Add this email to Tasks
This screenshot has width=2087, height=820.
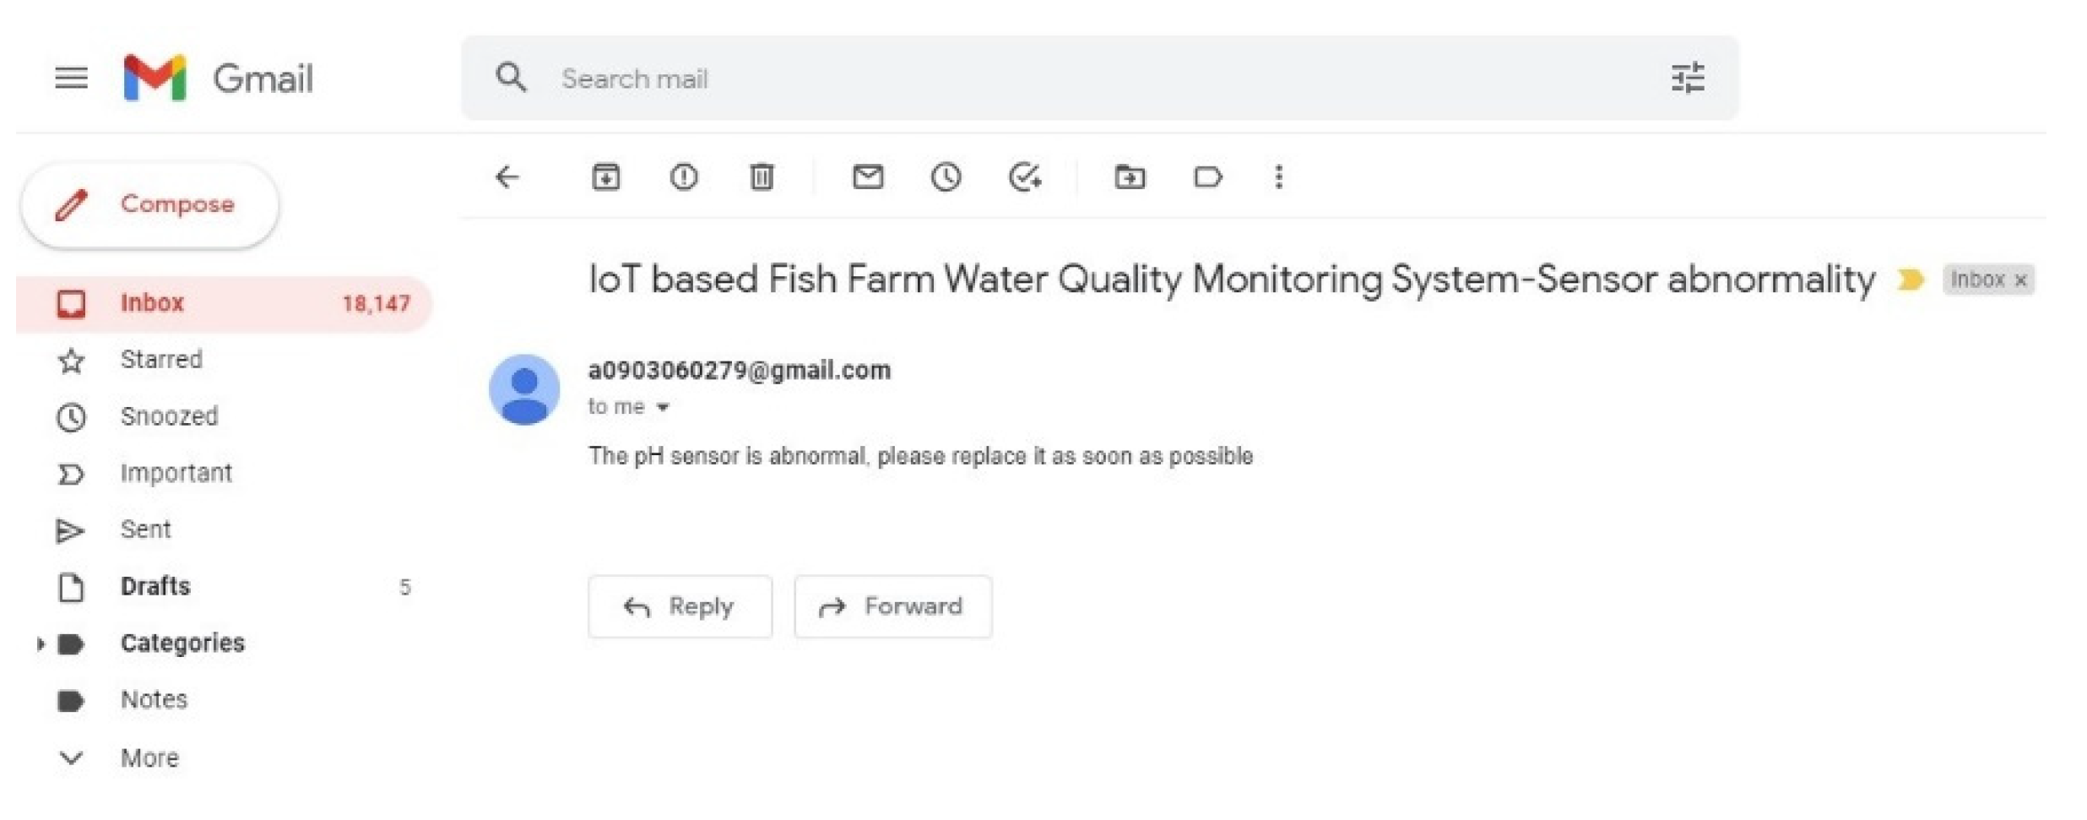coord(1024,177)
